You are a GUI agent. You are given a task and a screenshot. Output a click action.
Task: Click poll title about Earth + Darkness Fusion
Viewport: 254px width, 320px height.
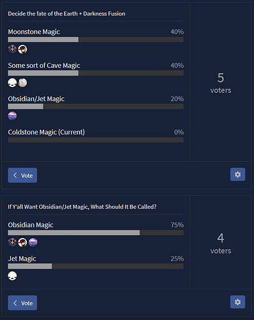(67, 13)
